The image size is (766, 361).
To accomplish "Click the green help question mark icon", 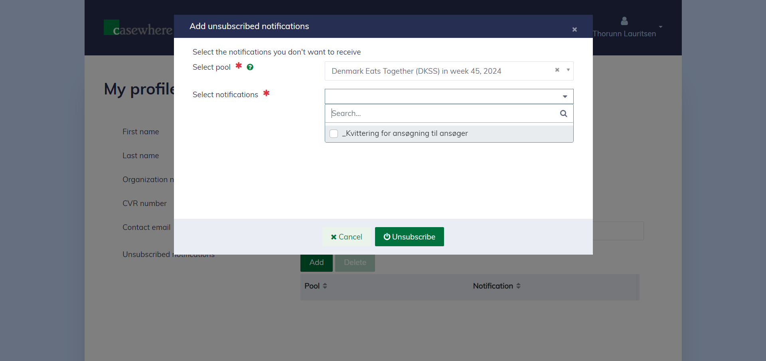I will [x=250, y=67].
